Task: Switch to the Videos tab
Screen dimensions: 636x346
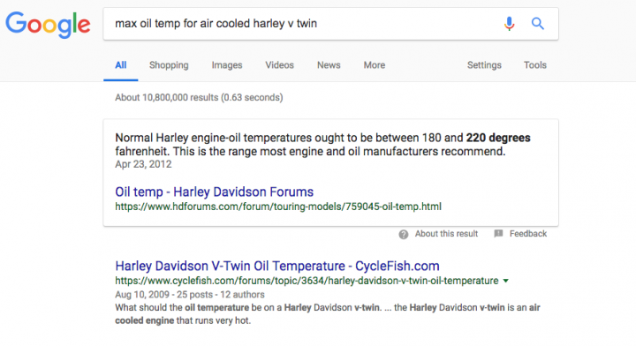Action: click(x=279, y=64)
